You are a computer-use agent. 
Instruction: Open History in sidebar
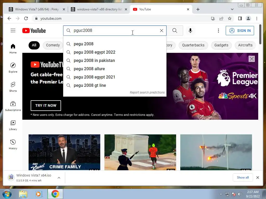coord(13,144)
